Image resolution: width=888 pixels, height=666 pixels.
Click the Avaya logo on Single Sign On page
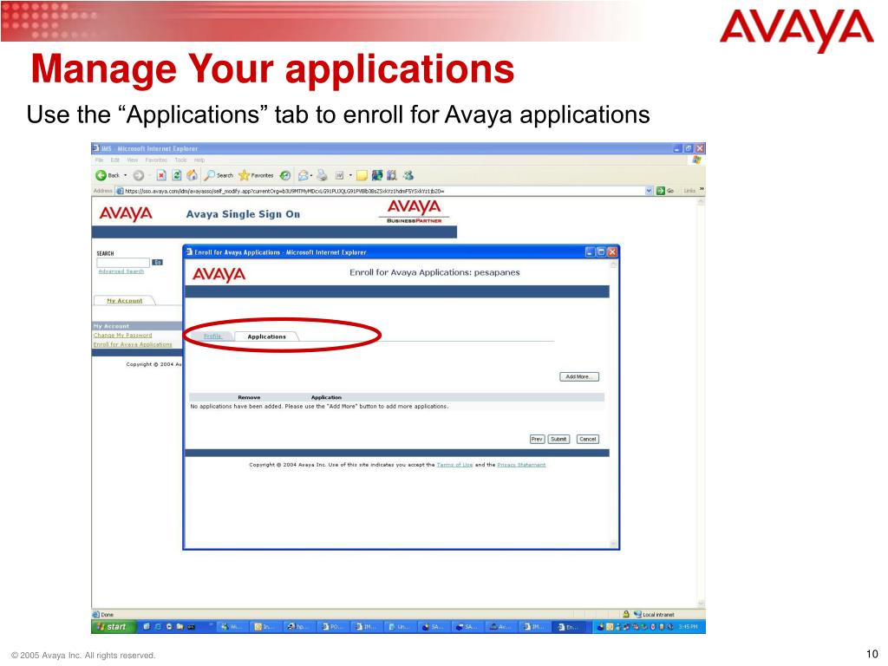126,213
